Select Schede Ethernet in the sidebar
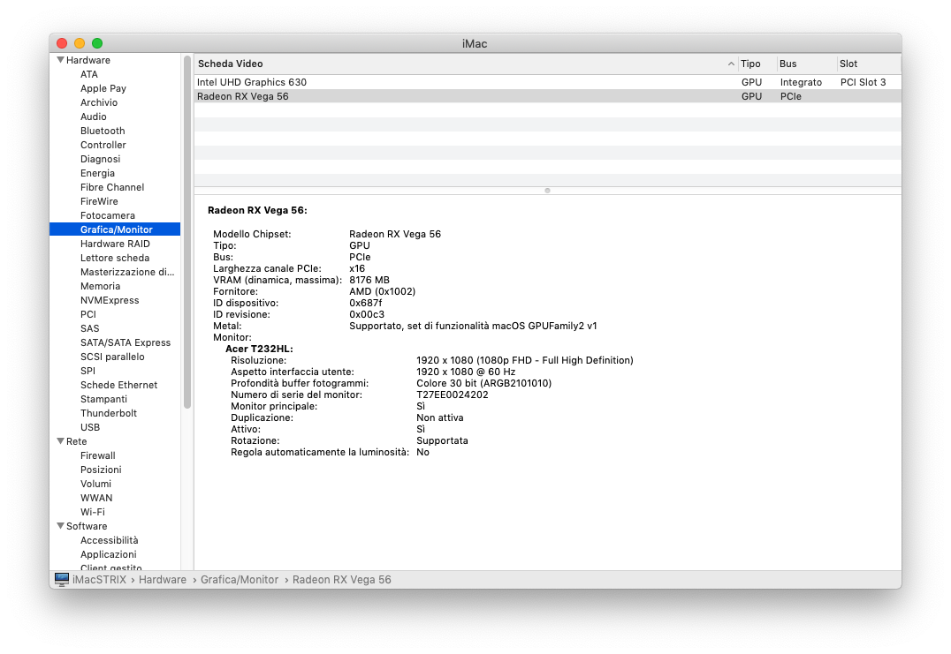Viewport: 951px width, 654px height. (118, 385)
